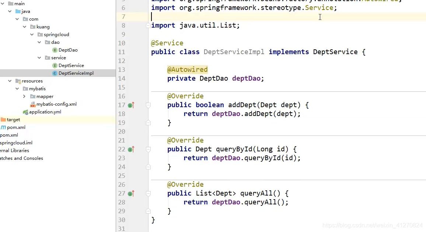Select the target folder
Screen dimensions: 426x232
pos(13,120)
